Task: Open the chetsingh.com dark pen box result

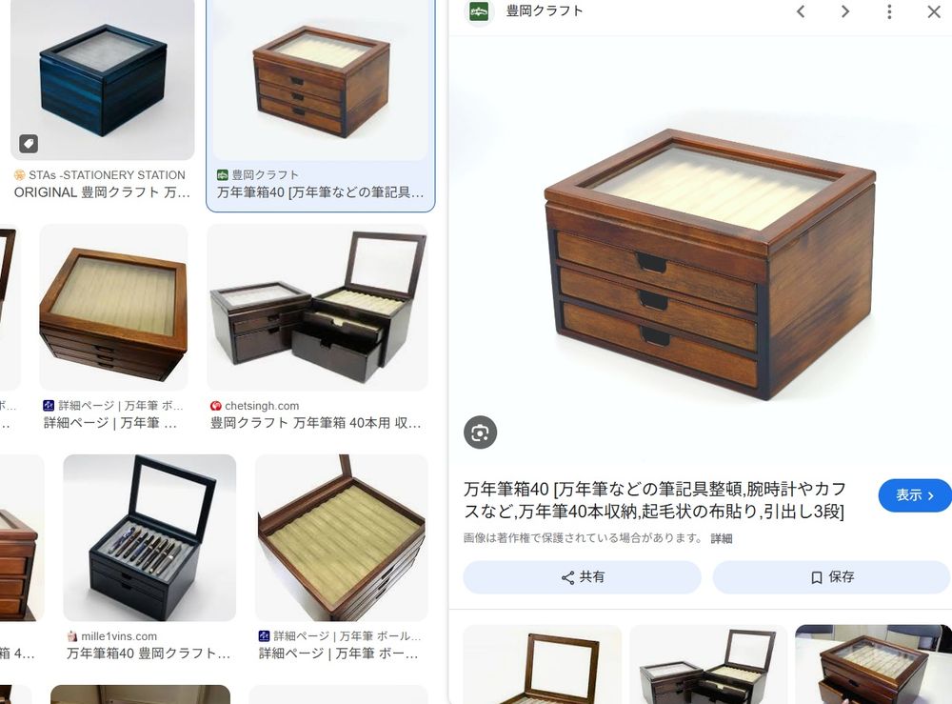Action: [x=318, y=308]
